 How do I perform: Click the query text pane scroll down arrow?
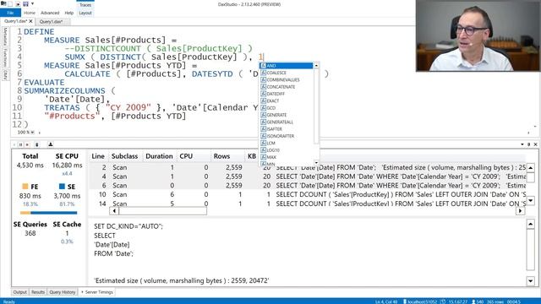tap(531, 281)
